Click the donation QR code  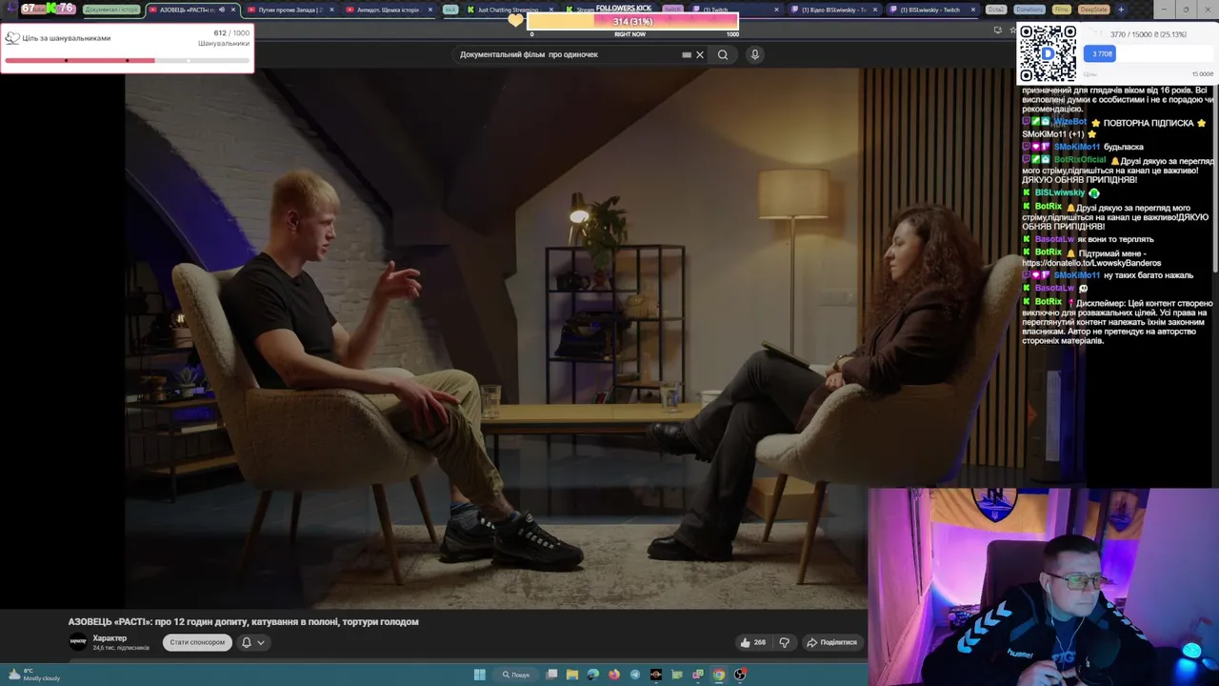point(1048,53)
